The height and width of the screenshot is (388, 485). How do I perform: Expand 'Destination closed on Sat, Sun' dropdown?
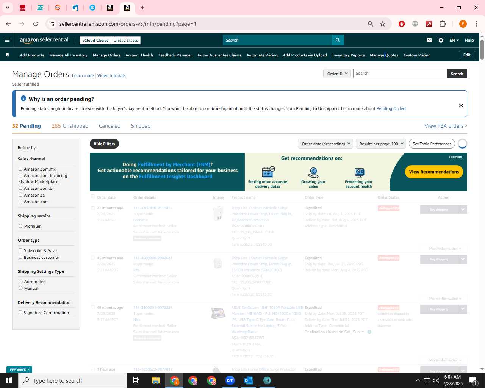(363, 332)
